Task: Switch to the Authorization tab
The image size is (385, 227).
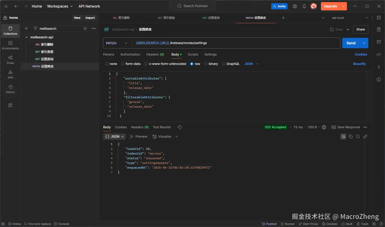Action: (x=130, y=54)
